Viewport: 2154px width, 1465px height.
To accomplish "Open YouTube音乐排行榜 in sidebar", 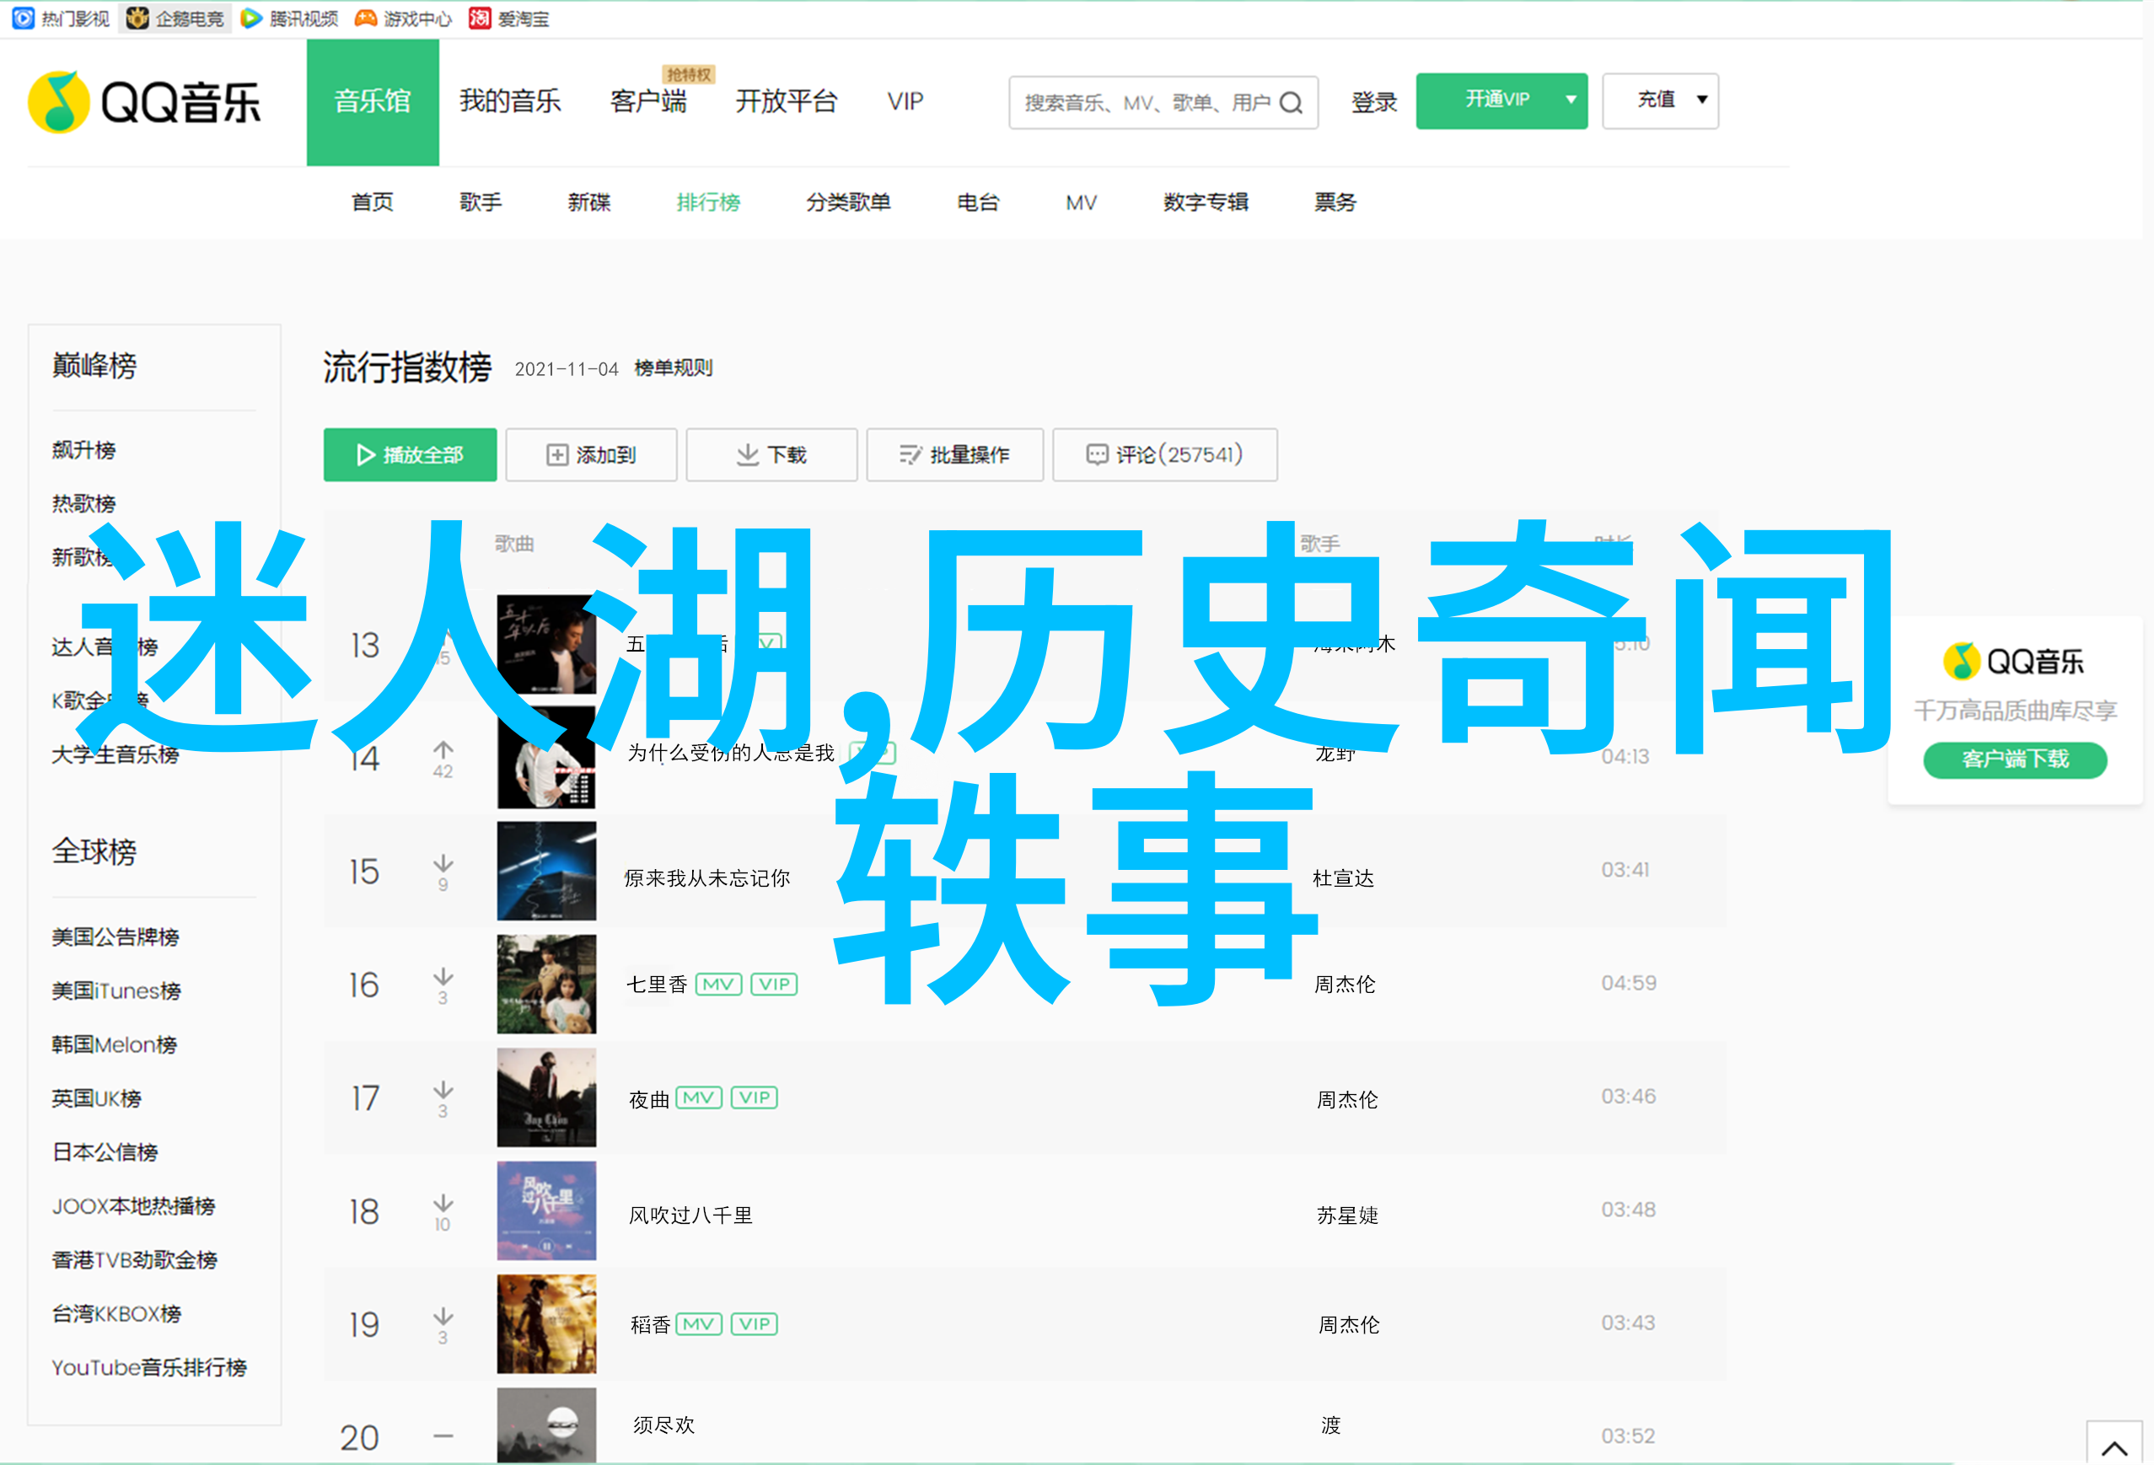I will click(x=149, y=1366).
